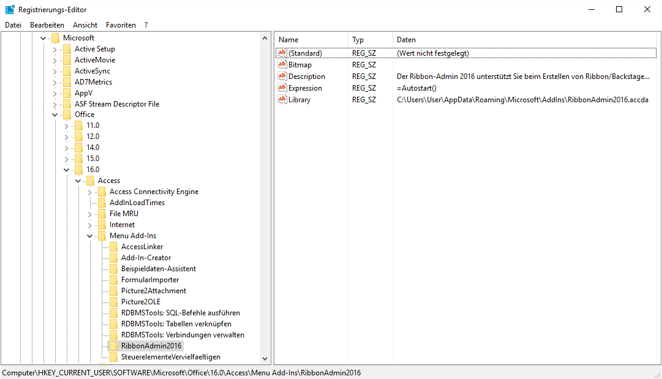Select the Beispieldaten-Assistent key
Screen dimensions: 662x379
pos(159,269)
